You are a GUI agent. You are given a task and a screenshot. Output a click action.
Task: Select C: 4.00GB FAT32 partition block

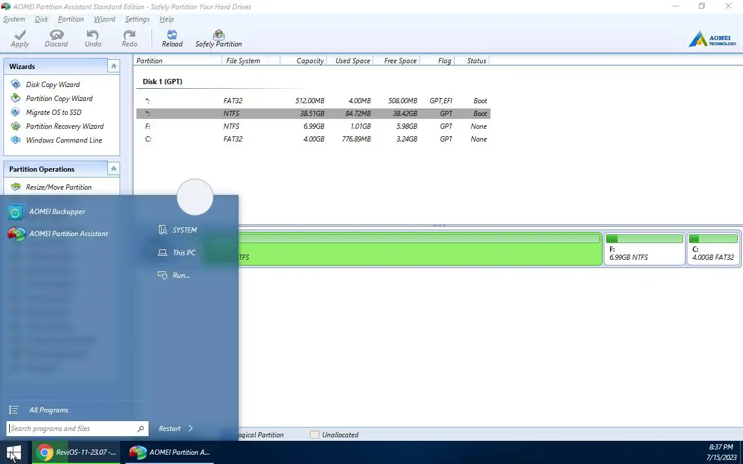pos(713,249)
